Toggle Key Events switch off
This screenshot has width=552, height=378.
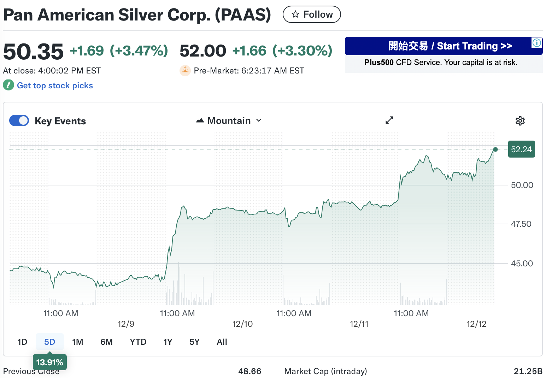[x=19, y=120]
